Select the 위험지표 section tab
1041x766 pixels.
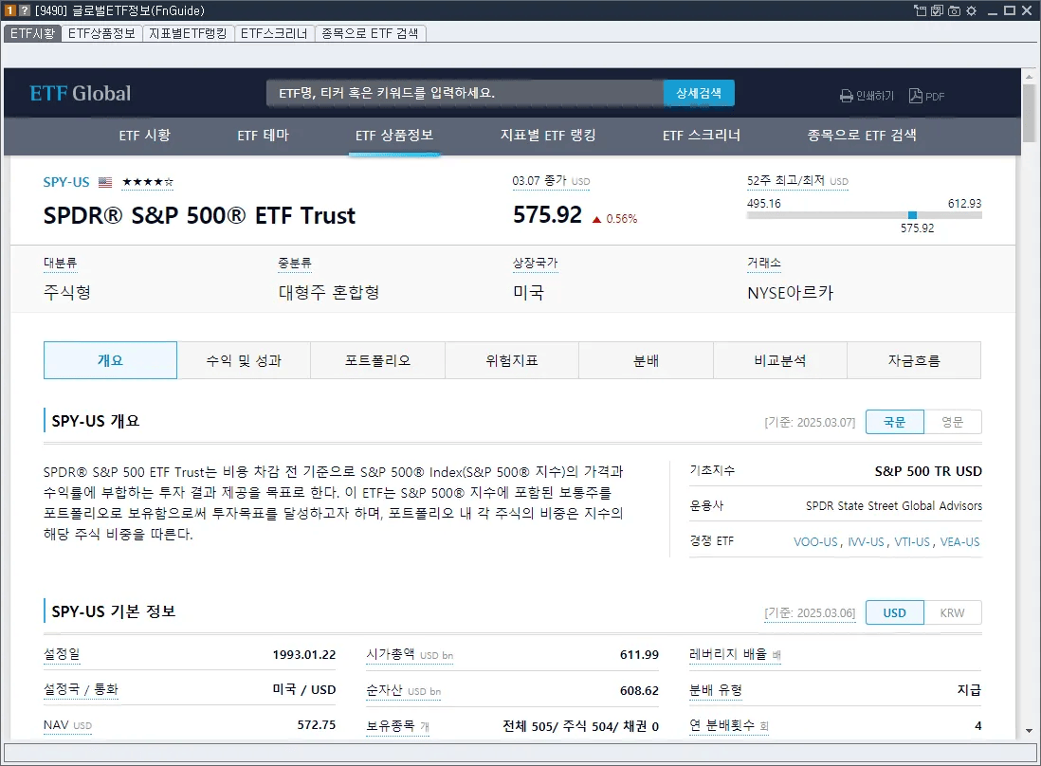512,360
